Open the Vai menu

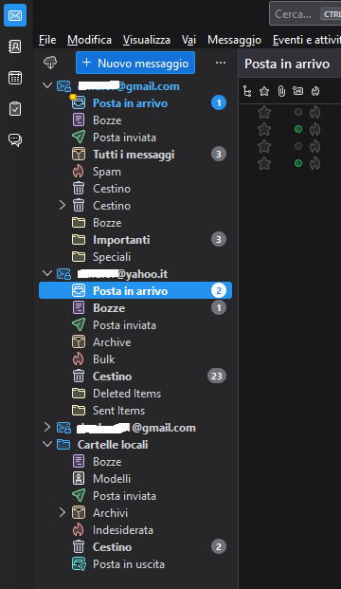click(x=189, y=40)
